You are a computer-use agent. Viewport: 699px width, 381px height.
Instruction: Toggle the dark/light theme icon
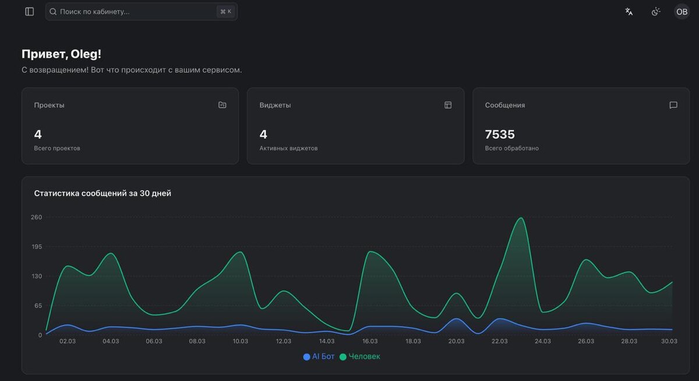656,12
